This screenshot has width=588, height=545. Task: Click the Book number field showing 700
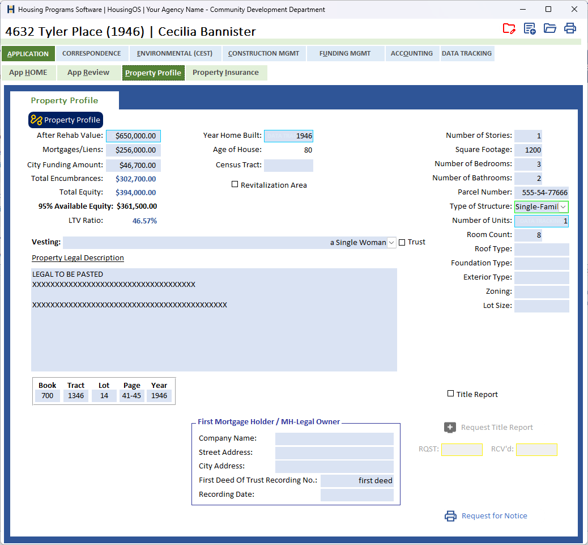coord(48,396)
